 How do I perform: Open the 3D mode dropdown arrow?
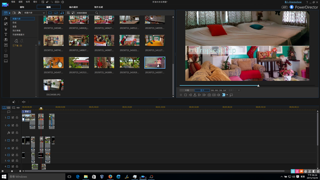click(x=227, y=95)
